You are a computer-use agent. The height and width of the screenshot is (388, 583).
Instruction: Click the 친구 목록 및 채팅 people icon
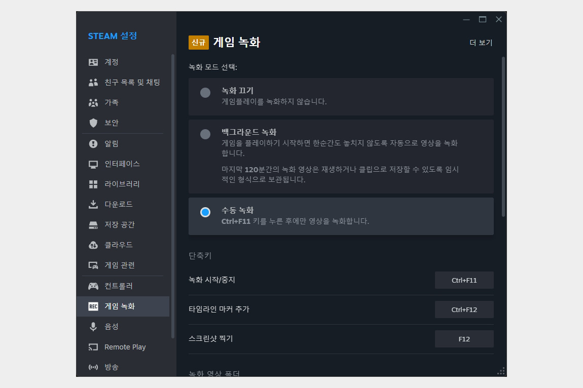(x=93, y=82)
